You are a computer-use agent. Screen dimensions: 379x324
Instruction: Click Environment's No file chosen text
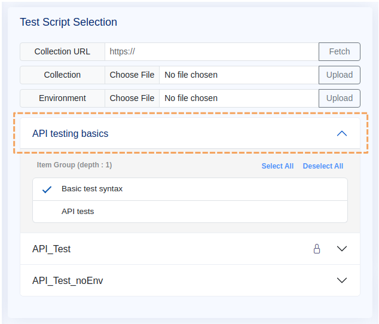click(x=191, y=98)
